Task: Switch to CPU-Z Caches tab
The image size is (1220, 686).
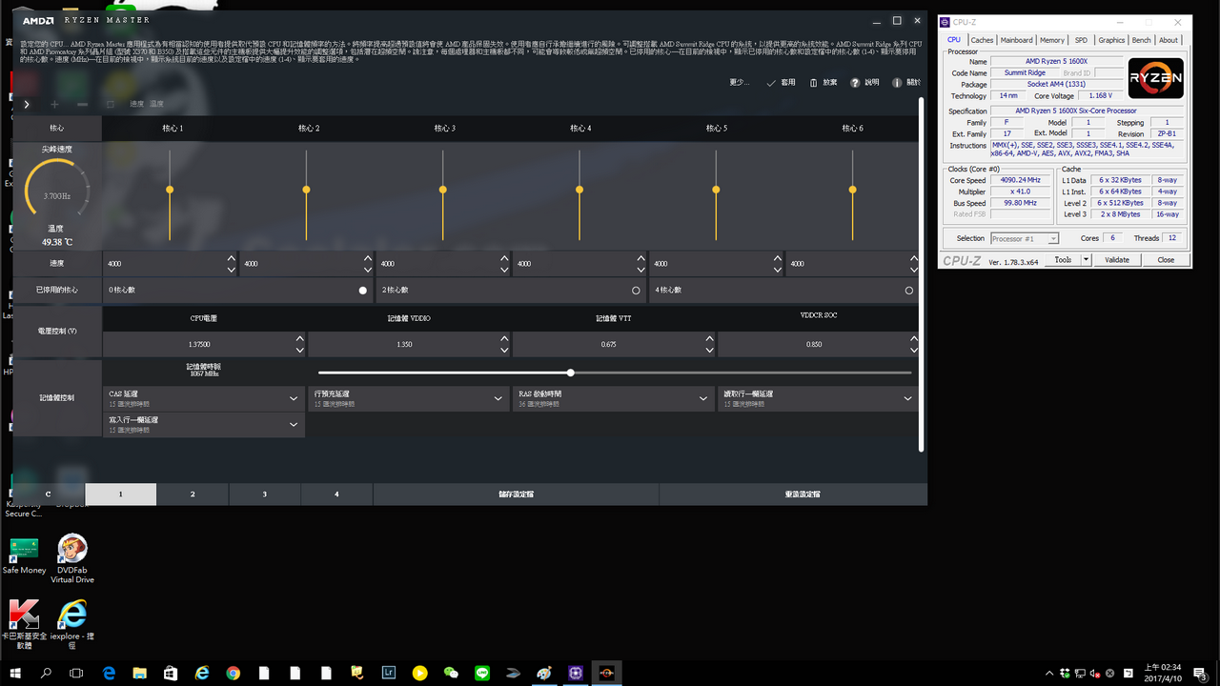Action: pos(982,40)
